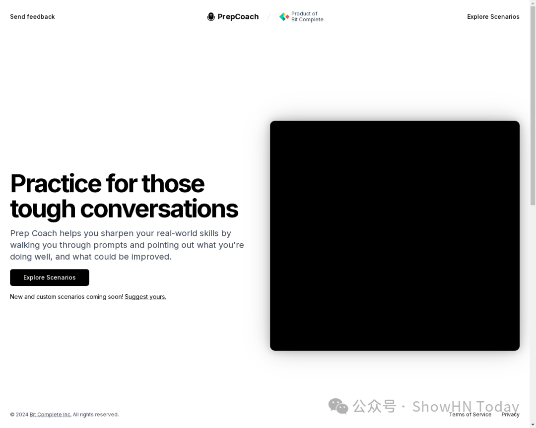
Task: Click the PrepCoach microphone logo icon
Action: click(x=211, y=17)
